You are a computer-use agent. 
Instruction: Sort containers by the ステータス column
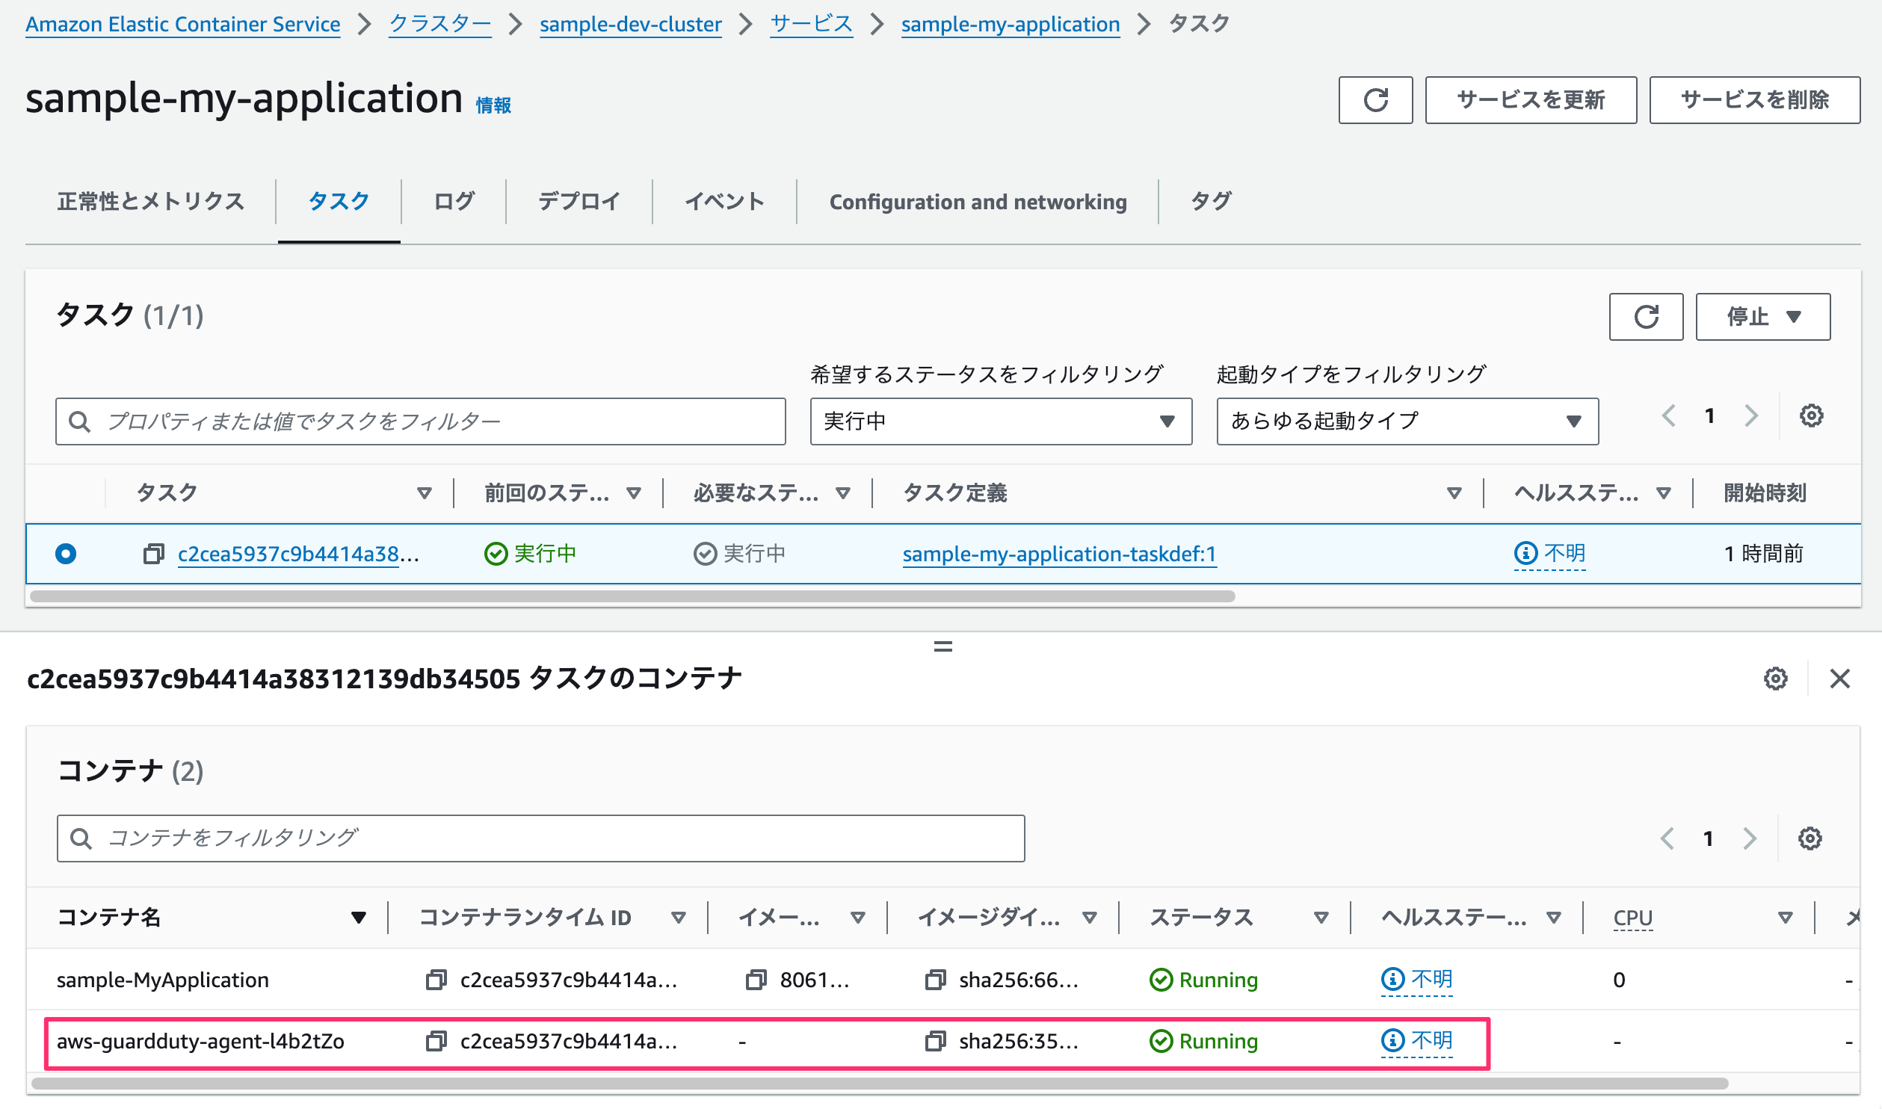coord(1321,918)
